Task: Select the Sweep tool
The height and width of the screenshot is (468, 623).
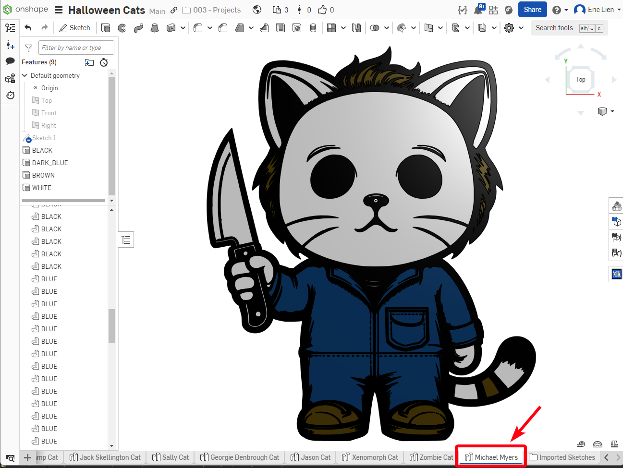Action: (x=138, y=28)
